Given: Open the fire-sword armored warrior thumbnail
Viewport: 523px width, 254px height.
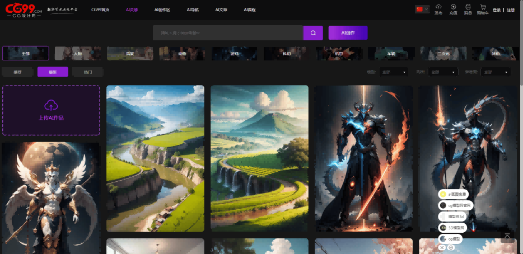Looking at the screenshot, I should click(x=363, y=158).
